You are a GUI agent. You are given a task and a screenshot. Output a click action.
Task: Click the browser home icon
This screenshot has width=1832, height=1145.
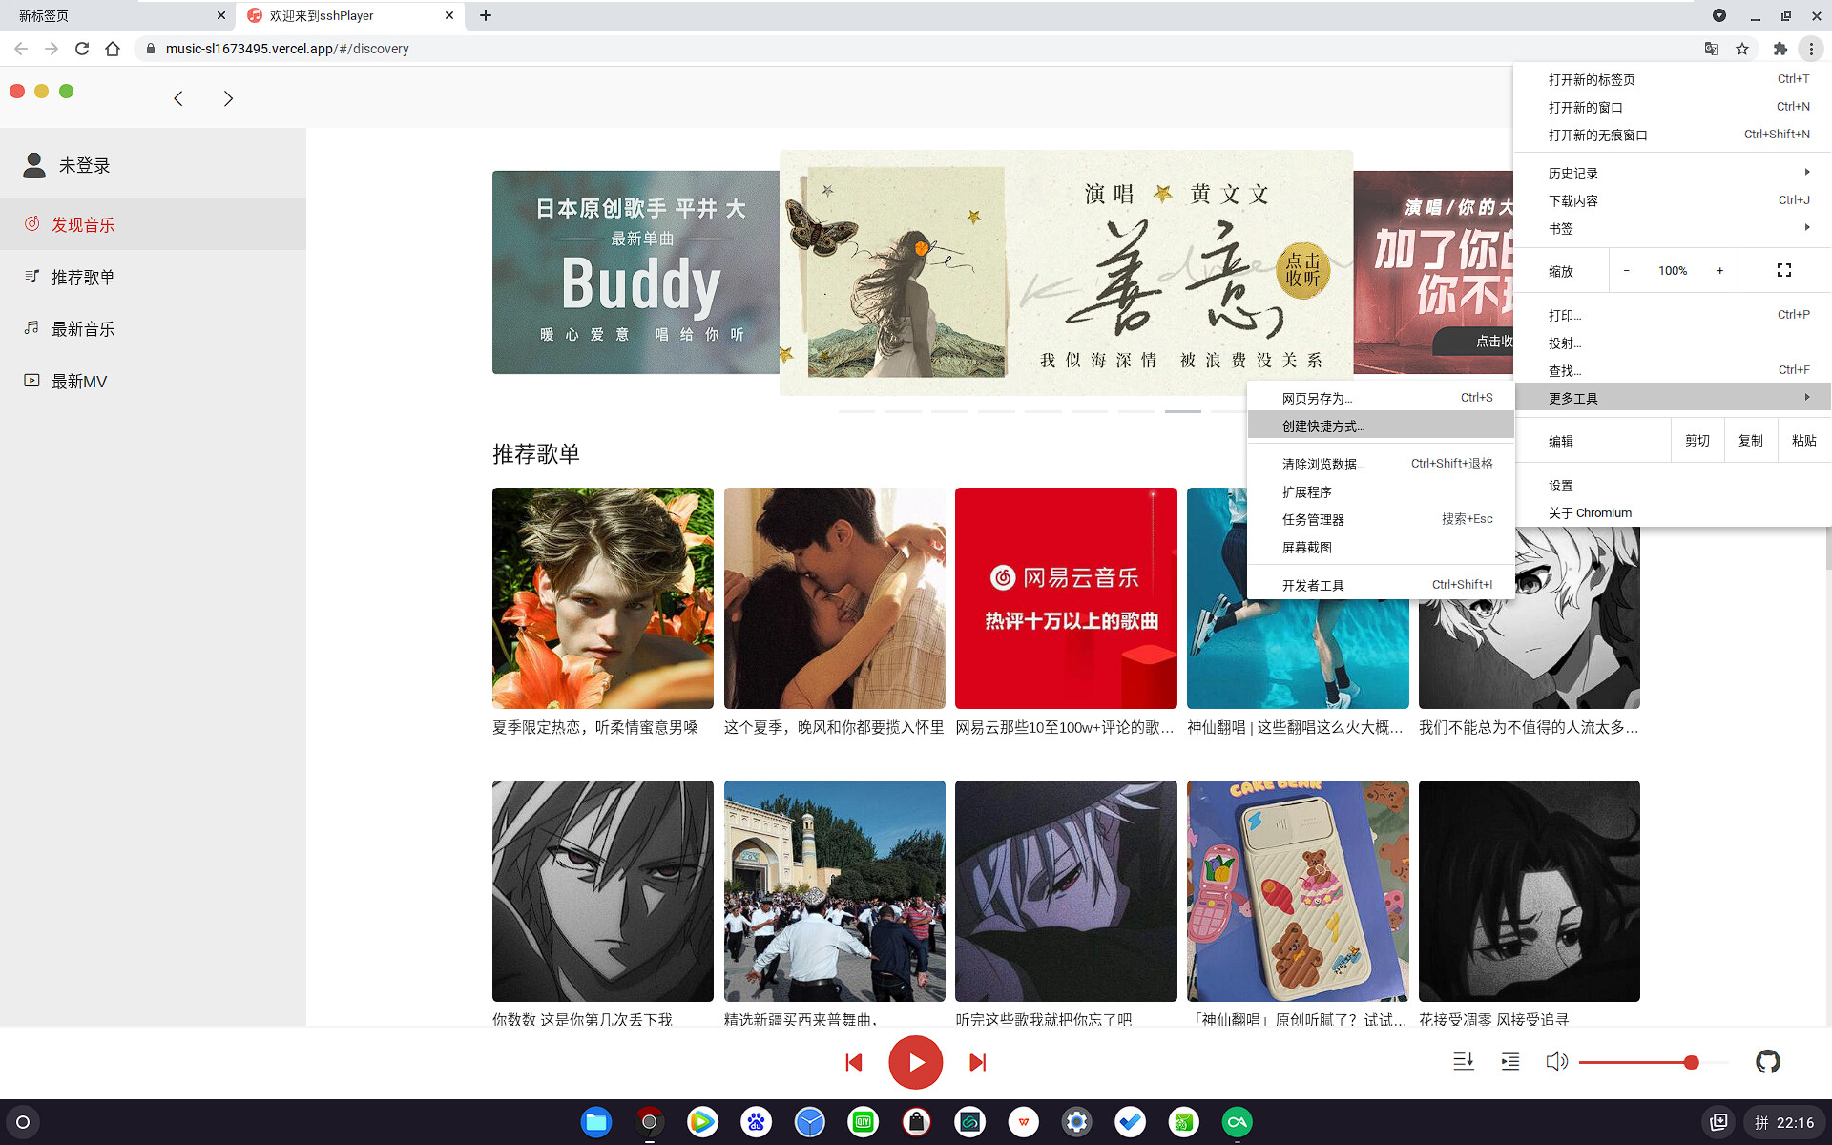tap(113, 49)
